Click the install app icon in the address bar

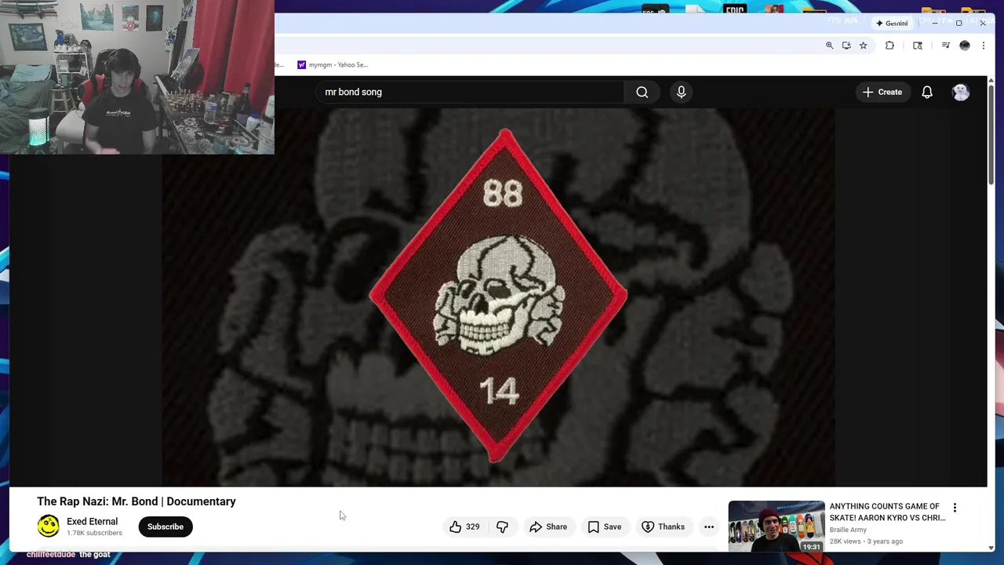point(846,46)
